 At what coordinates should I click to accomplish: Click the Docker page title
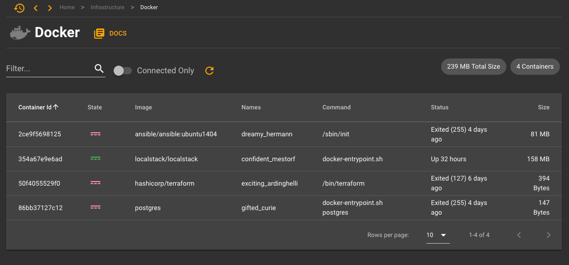(x=57, y=33)
